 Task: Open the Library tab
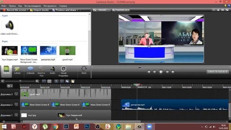pyautogui.click(x=17, y=70)
